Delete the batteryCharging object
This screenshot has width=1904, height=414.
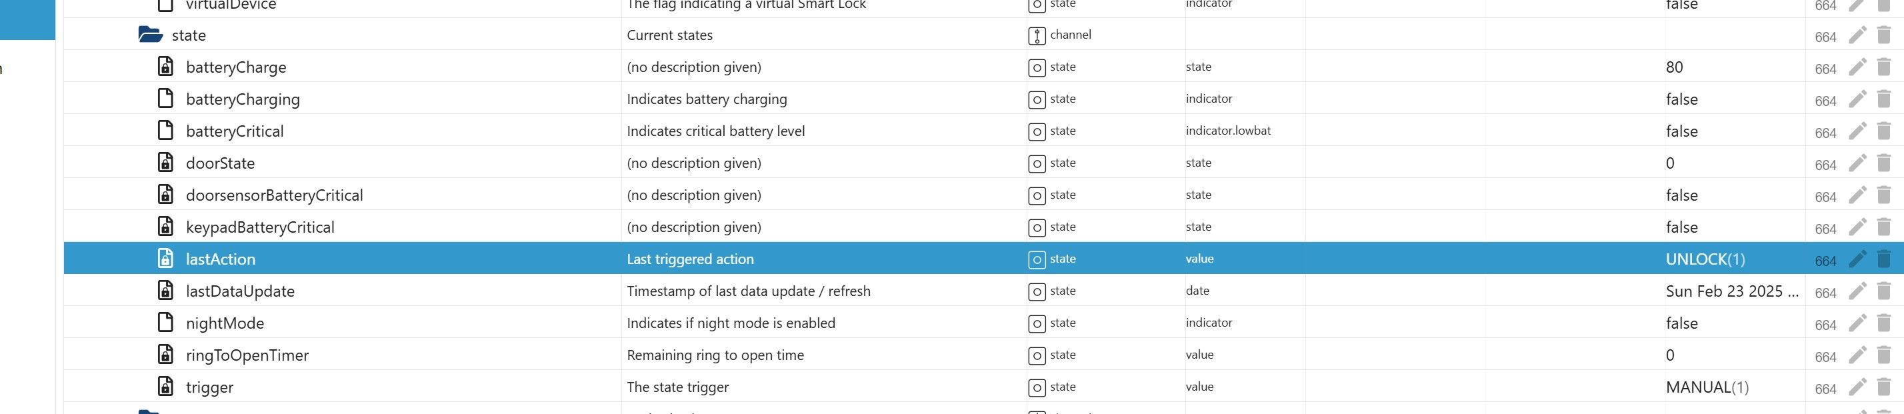(x=1883, y=99)
